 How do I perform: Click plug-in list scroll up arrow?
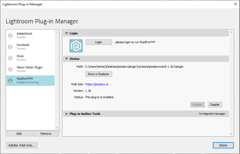pos(57,32)
